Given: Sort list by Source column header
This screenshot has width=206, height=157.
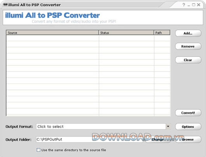Looking at the screenshot, I should click(x=52, y=33).
